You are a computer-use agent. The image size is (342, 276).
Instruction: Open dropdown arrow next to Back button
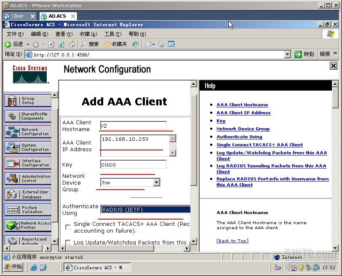[28, 45]
